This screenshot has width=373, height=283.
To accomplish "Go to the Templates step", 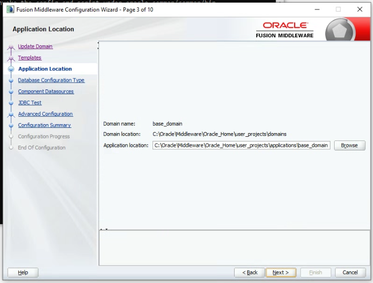I will (x=30, y=57).
